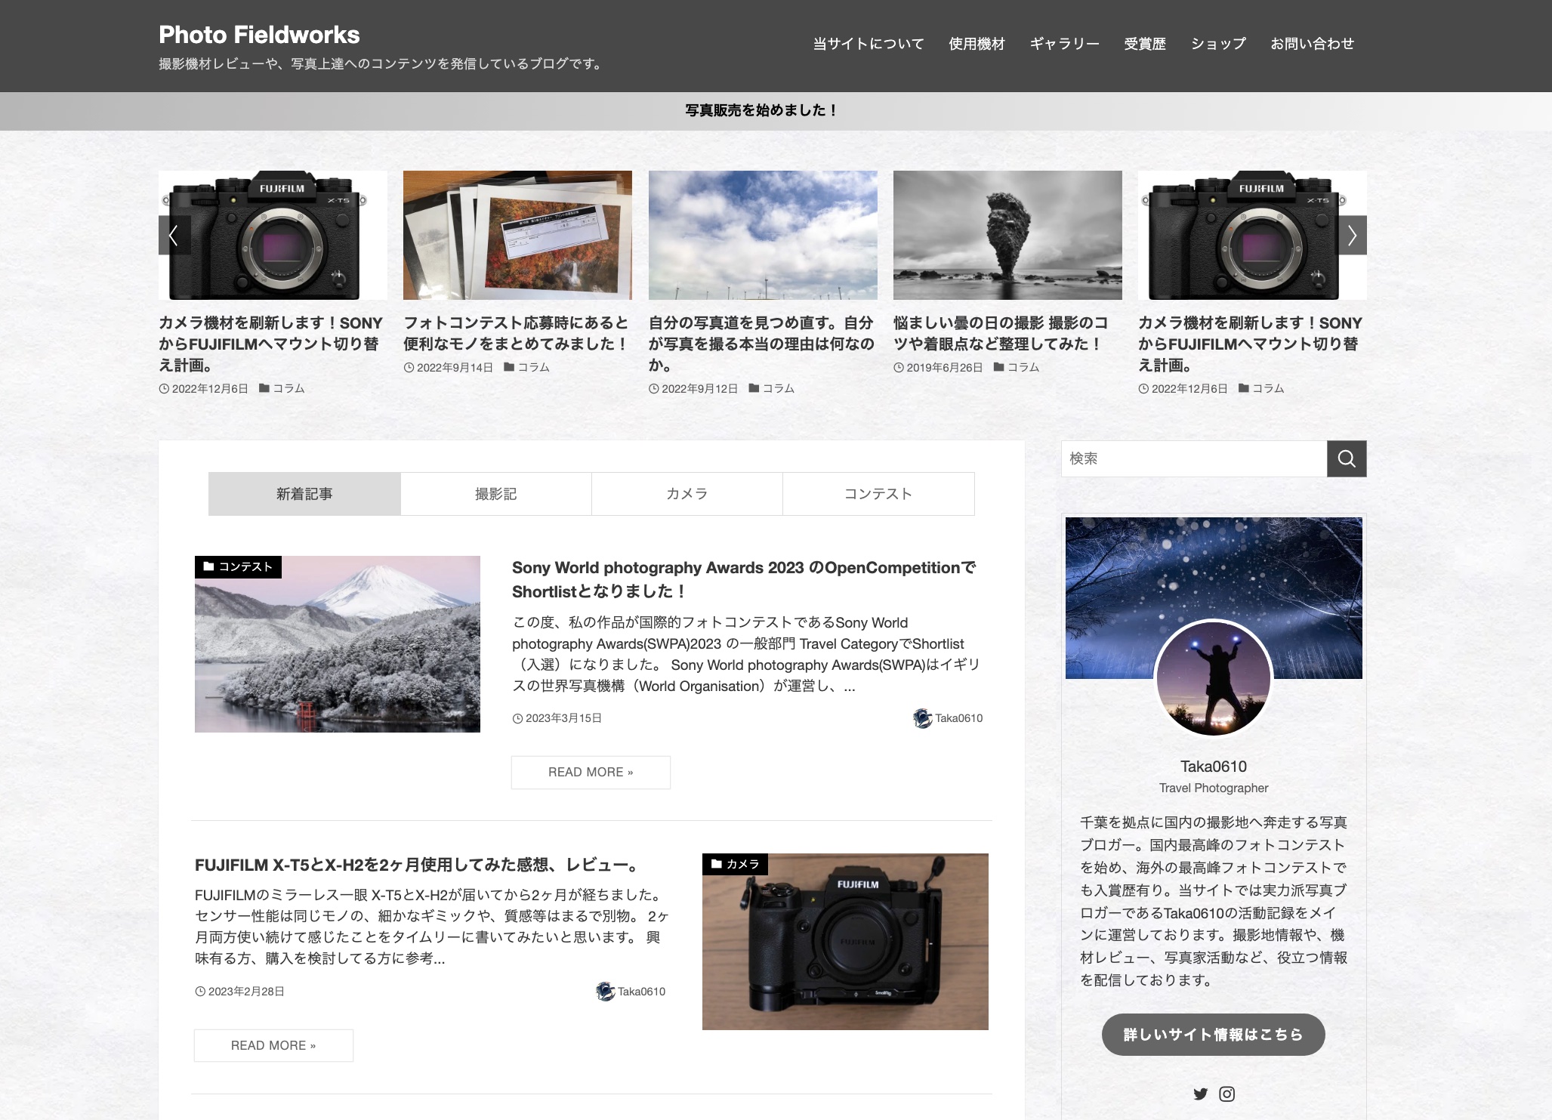The height and width of the screenshot is (1120, 1552).
Task: Open 当サイトについて menu item
Action: (x=868, y=44)
